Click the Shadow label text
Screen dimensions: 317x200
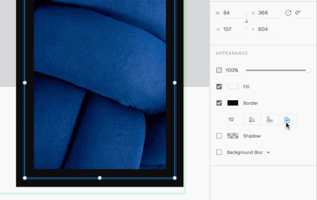pyautogui.click(x=252, y=136)
